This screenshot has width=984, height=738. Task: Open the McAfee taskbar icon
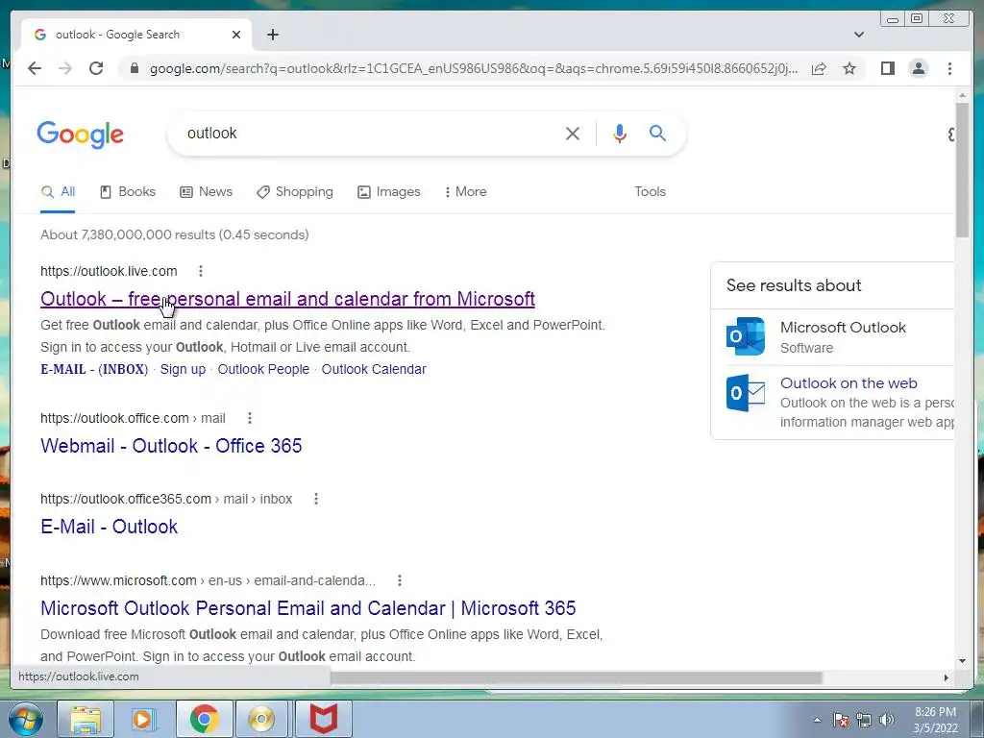[323, 719]
